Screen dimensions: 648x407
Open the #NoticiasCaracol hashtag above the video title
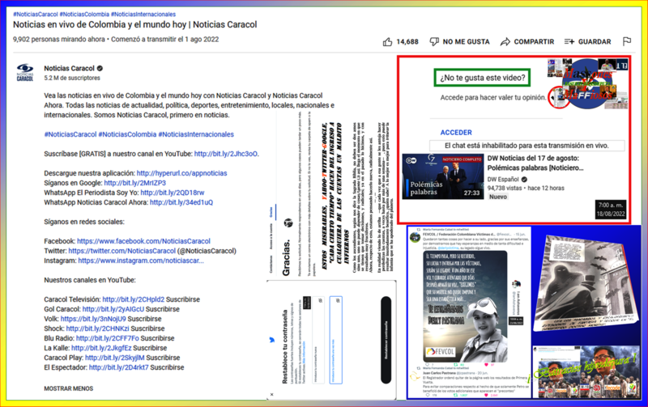point(35,14)
